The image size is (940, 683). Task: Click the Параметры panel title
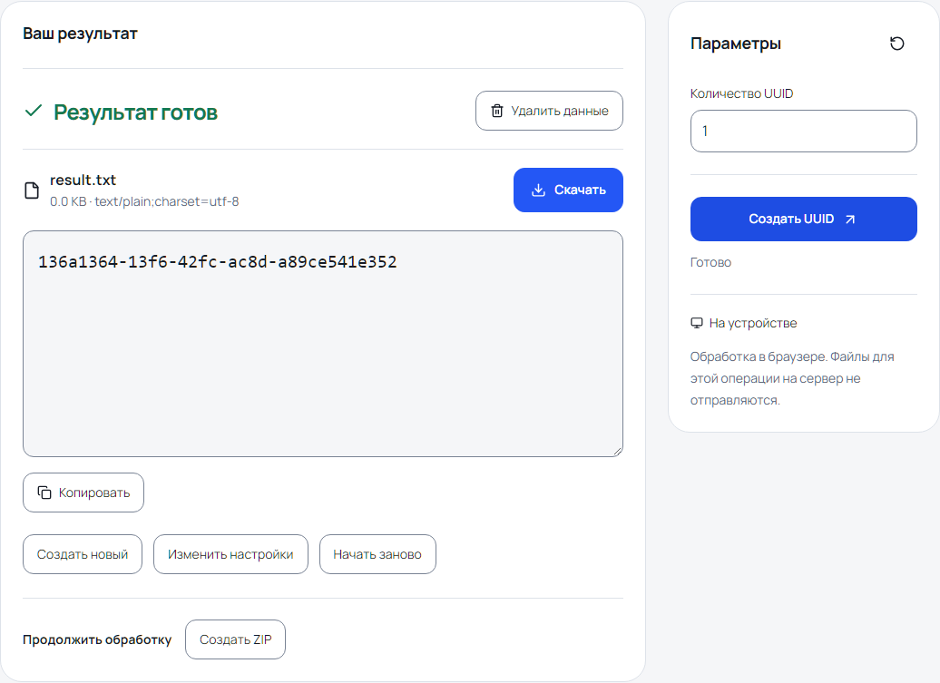(736, 44)
